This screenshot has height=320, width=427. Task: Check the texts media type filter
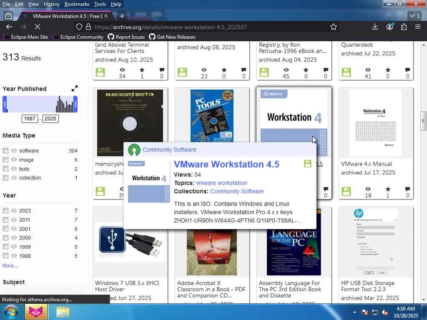click(x=5, y=169)
